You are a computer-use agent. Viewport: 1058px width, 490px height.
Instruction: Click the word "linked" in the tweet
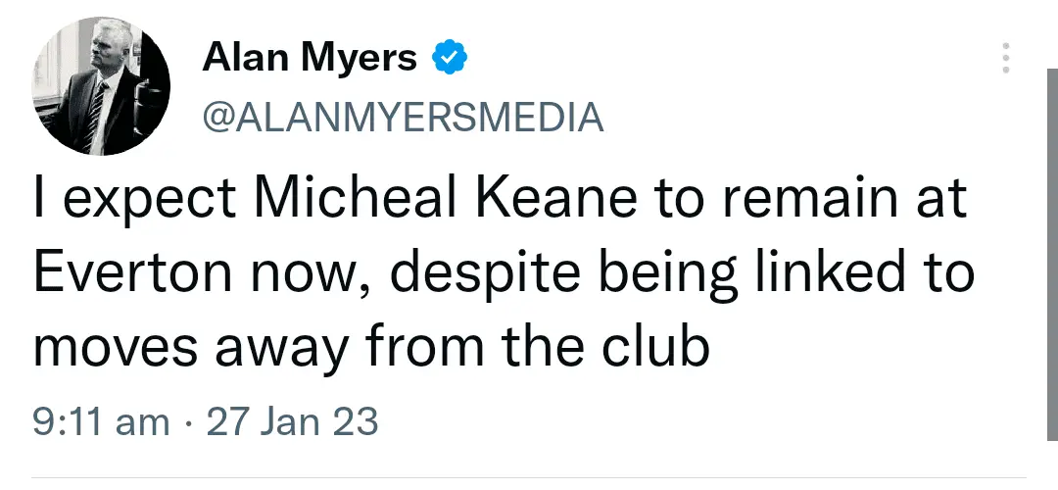(806, 274)
